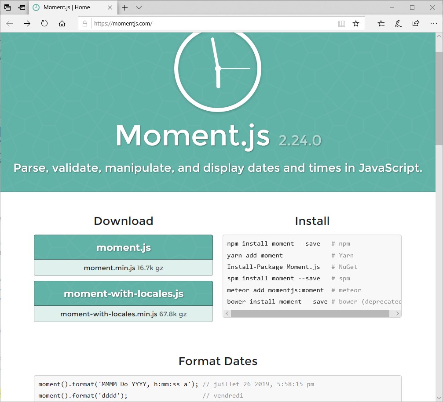Close the Moment.js Home tab

(x=110, y=7)
